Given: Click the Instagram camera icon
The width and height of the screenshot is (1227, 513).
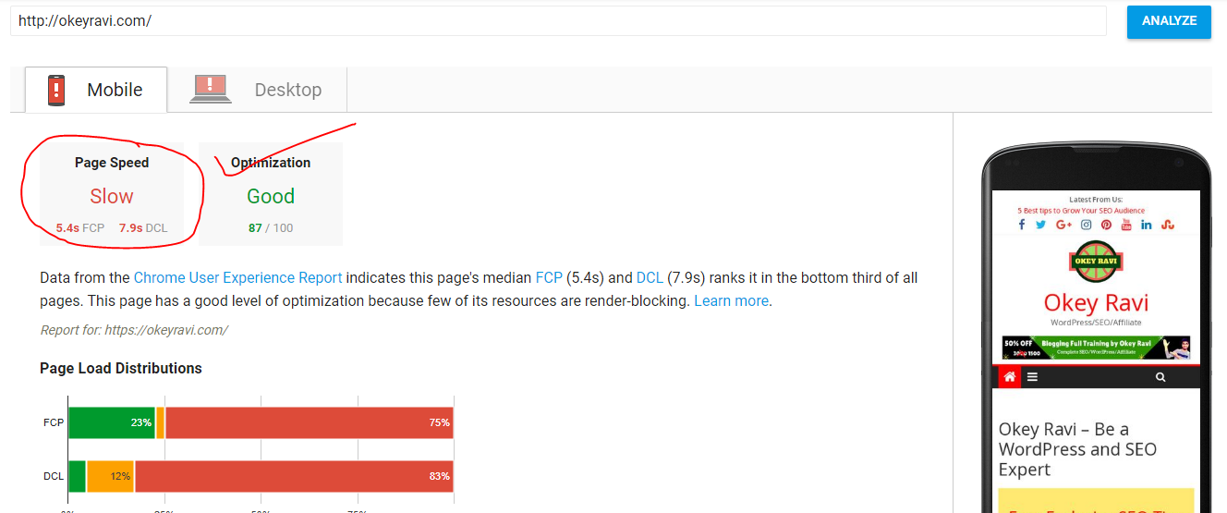Looking at the screenshot, I should tap(1087, 225).
